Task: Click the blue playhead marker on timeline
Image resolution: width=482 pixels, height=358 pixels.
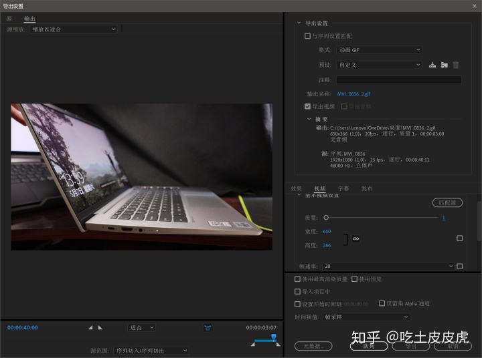Action: coord(274,337)
